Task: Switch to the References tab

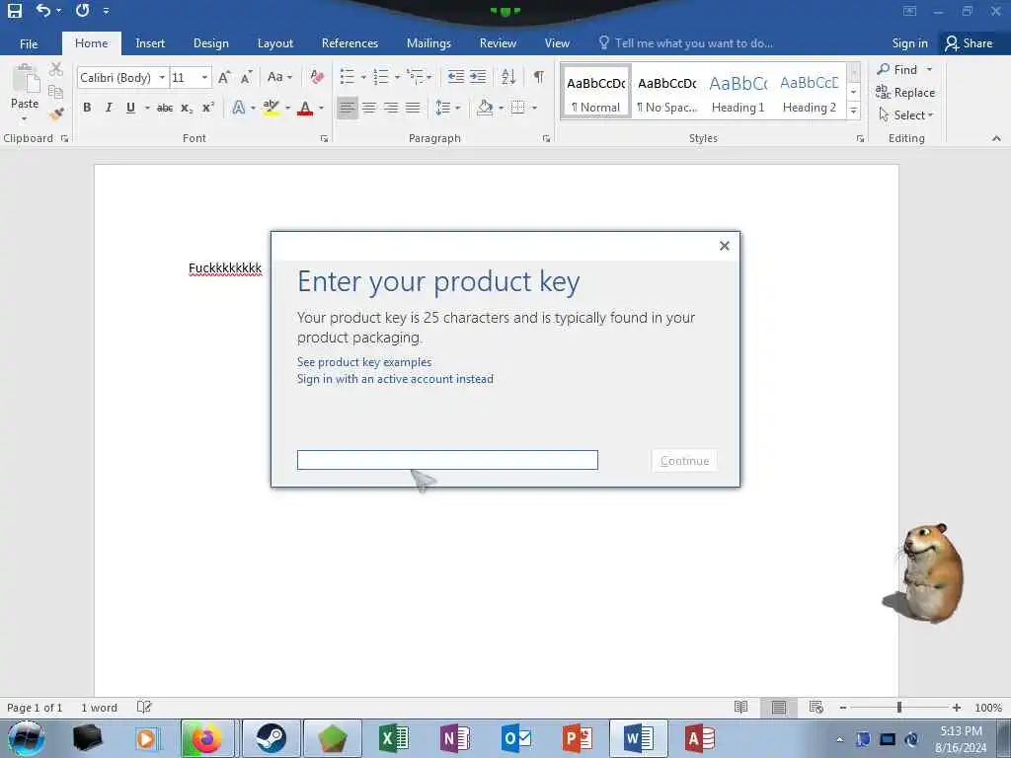Action: tap(350, 43)
